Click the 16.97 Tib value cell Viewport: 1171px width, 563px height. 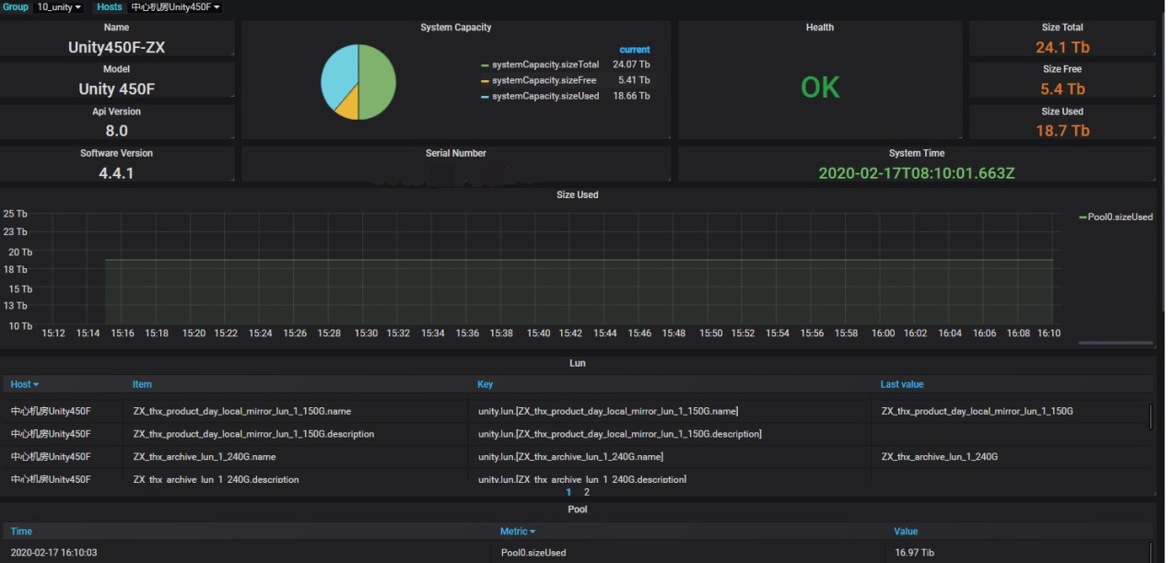pos(915,553)
